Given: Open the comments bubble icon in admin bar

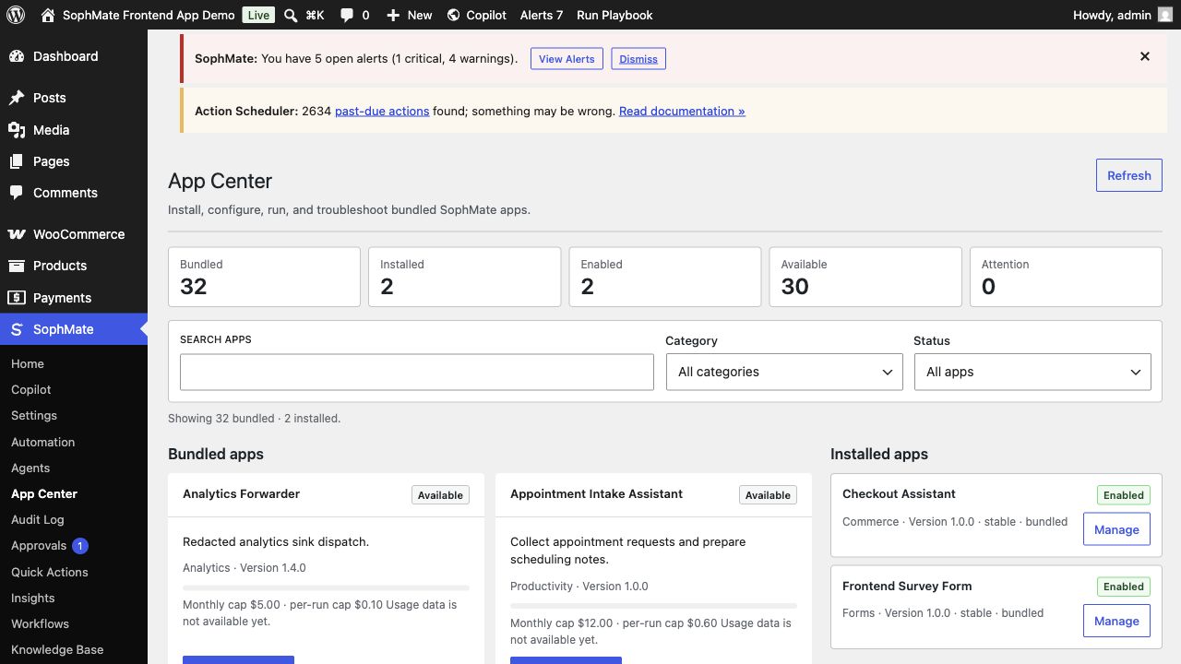Looking at the screenshot, I should coord(347,15).
